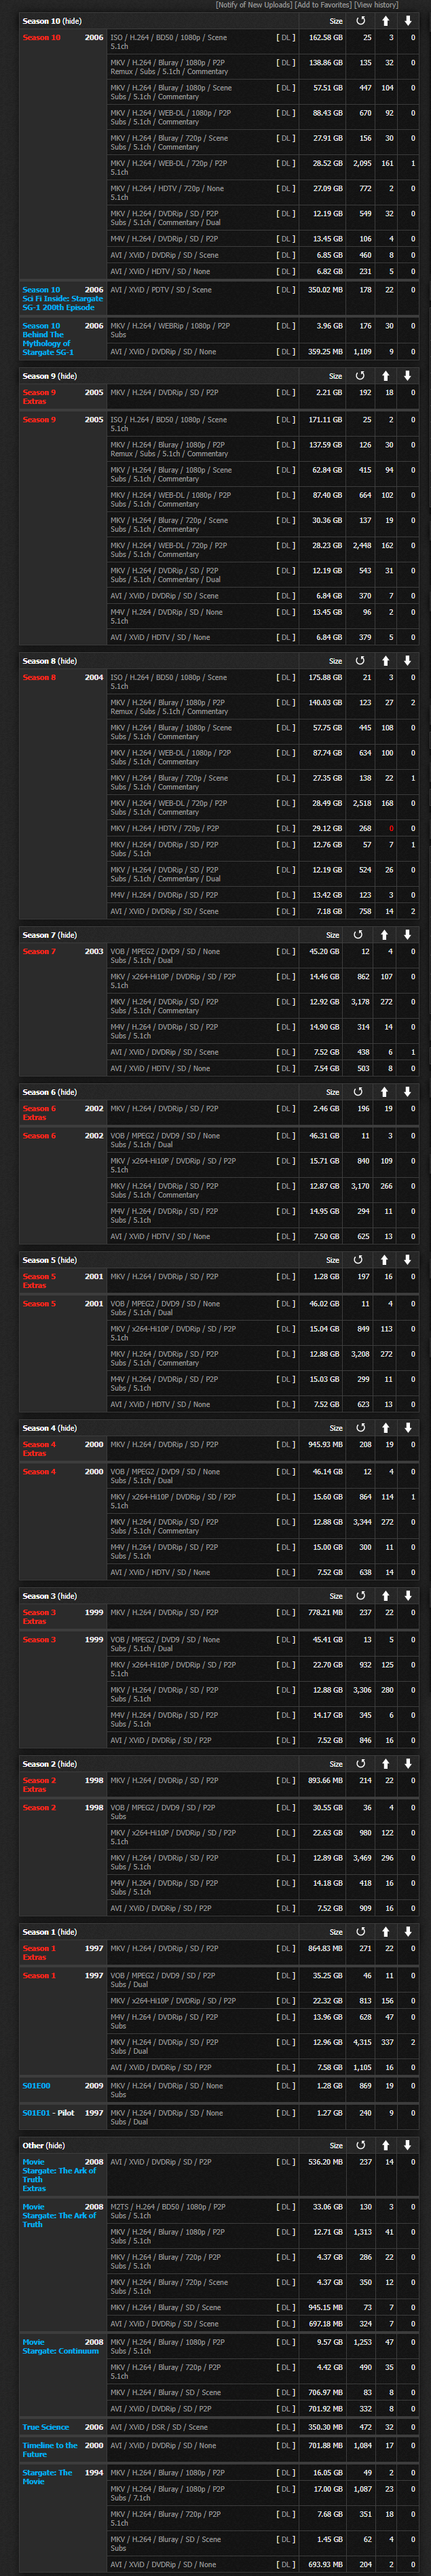Download the 171.11 GB Season 9 ISO torrent
Image resolution: width=431 pixels, height=2576 pixels.
click(x=285, y=420)
